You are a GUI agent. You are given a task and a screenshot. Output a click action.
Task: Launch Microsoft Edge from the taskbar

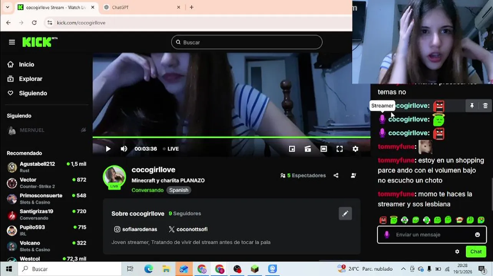coord(149,269)
